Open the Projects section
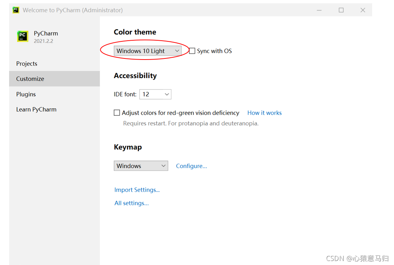 [54, 64]
